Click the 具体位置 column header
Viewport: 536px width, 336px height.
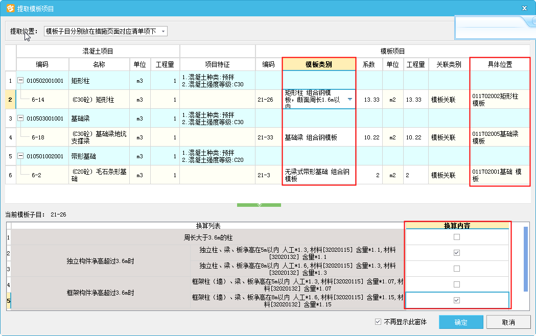500,64
